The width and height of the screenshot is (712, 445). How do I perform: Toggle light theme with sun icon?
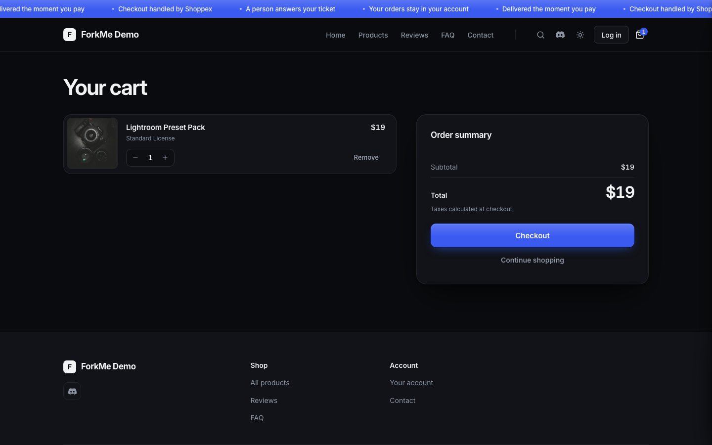pyautogui.click(x=580, y=35)
